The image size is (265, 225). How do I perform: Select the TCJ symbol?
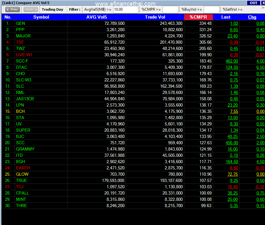[20, 187]
